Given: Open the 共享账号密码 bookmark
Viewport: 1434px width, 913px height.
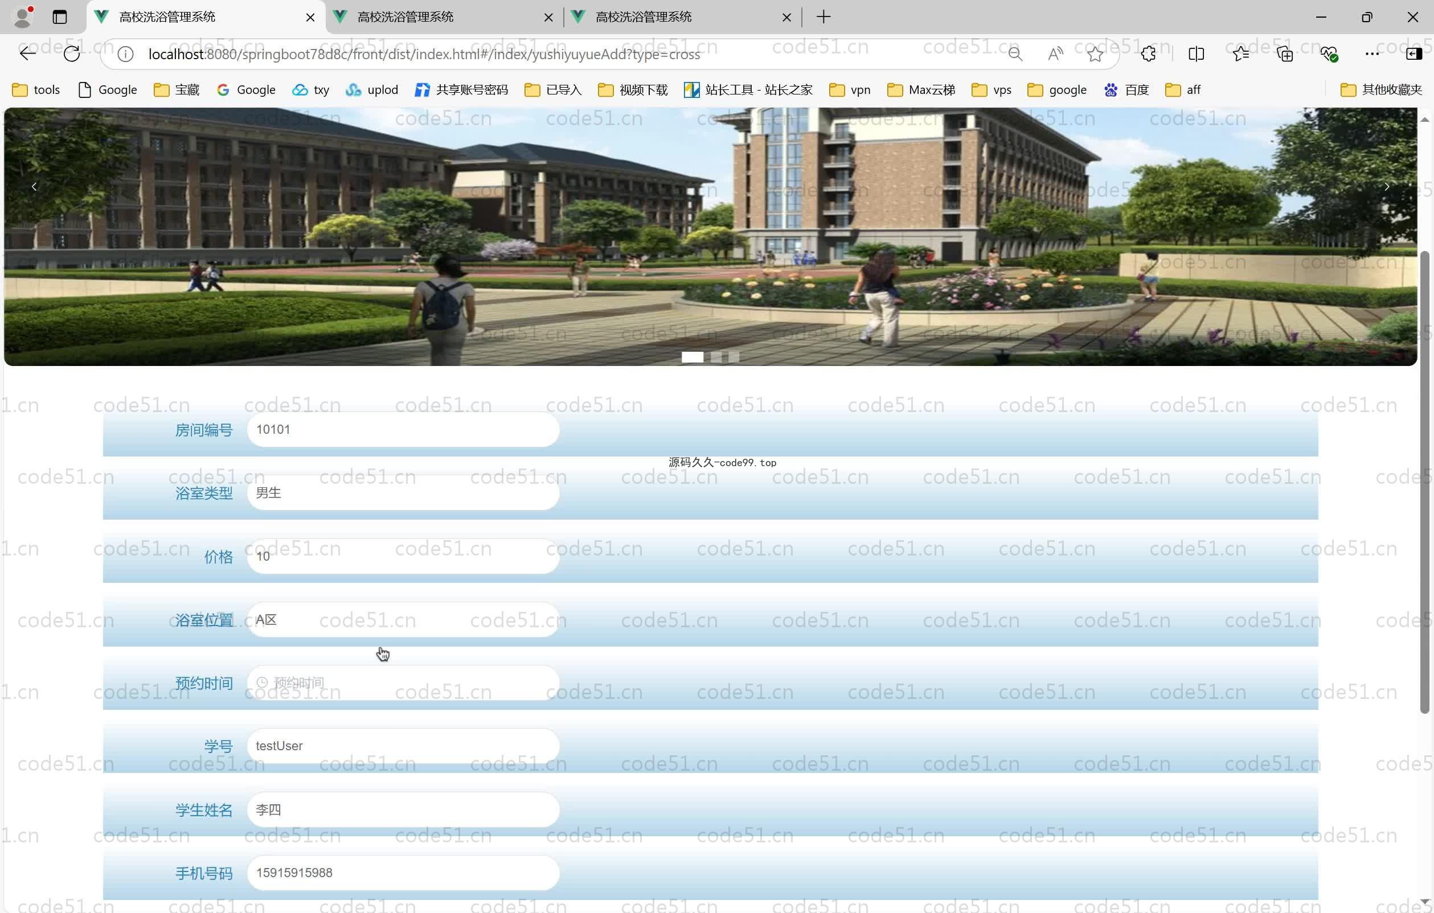Looking at the screenshot, I should pyautogui.click(x=461, y=90).
